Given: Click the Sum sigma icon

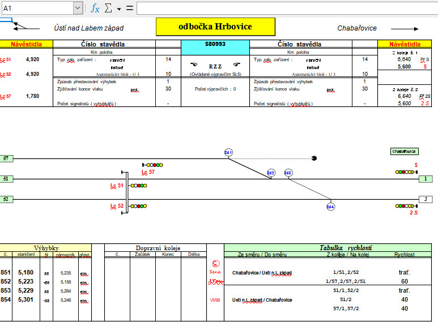Looking at the screenshot, I should (108, 8).
